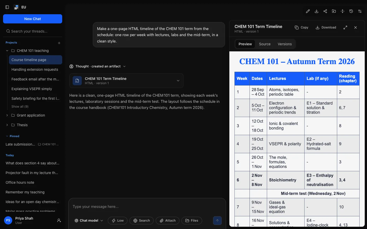367x229 pixels.
Task: Click the share icon in top toolbar
Action: (325, 11)
